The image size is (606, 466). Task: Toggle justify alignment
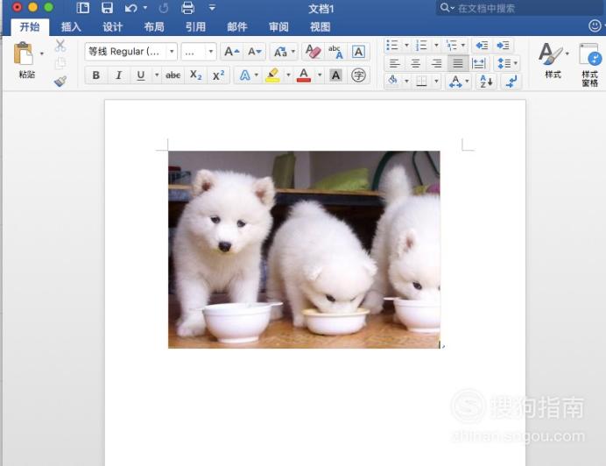pos(458,63)
